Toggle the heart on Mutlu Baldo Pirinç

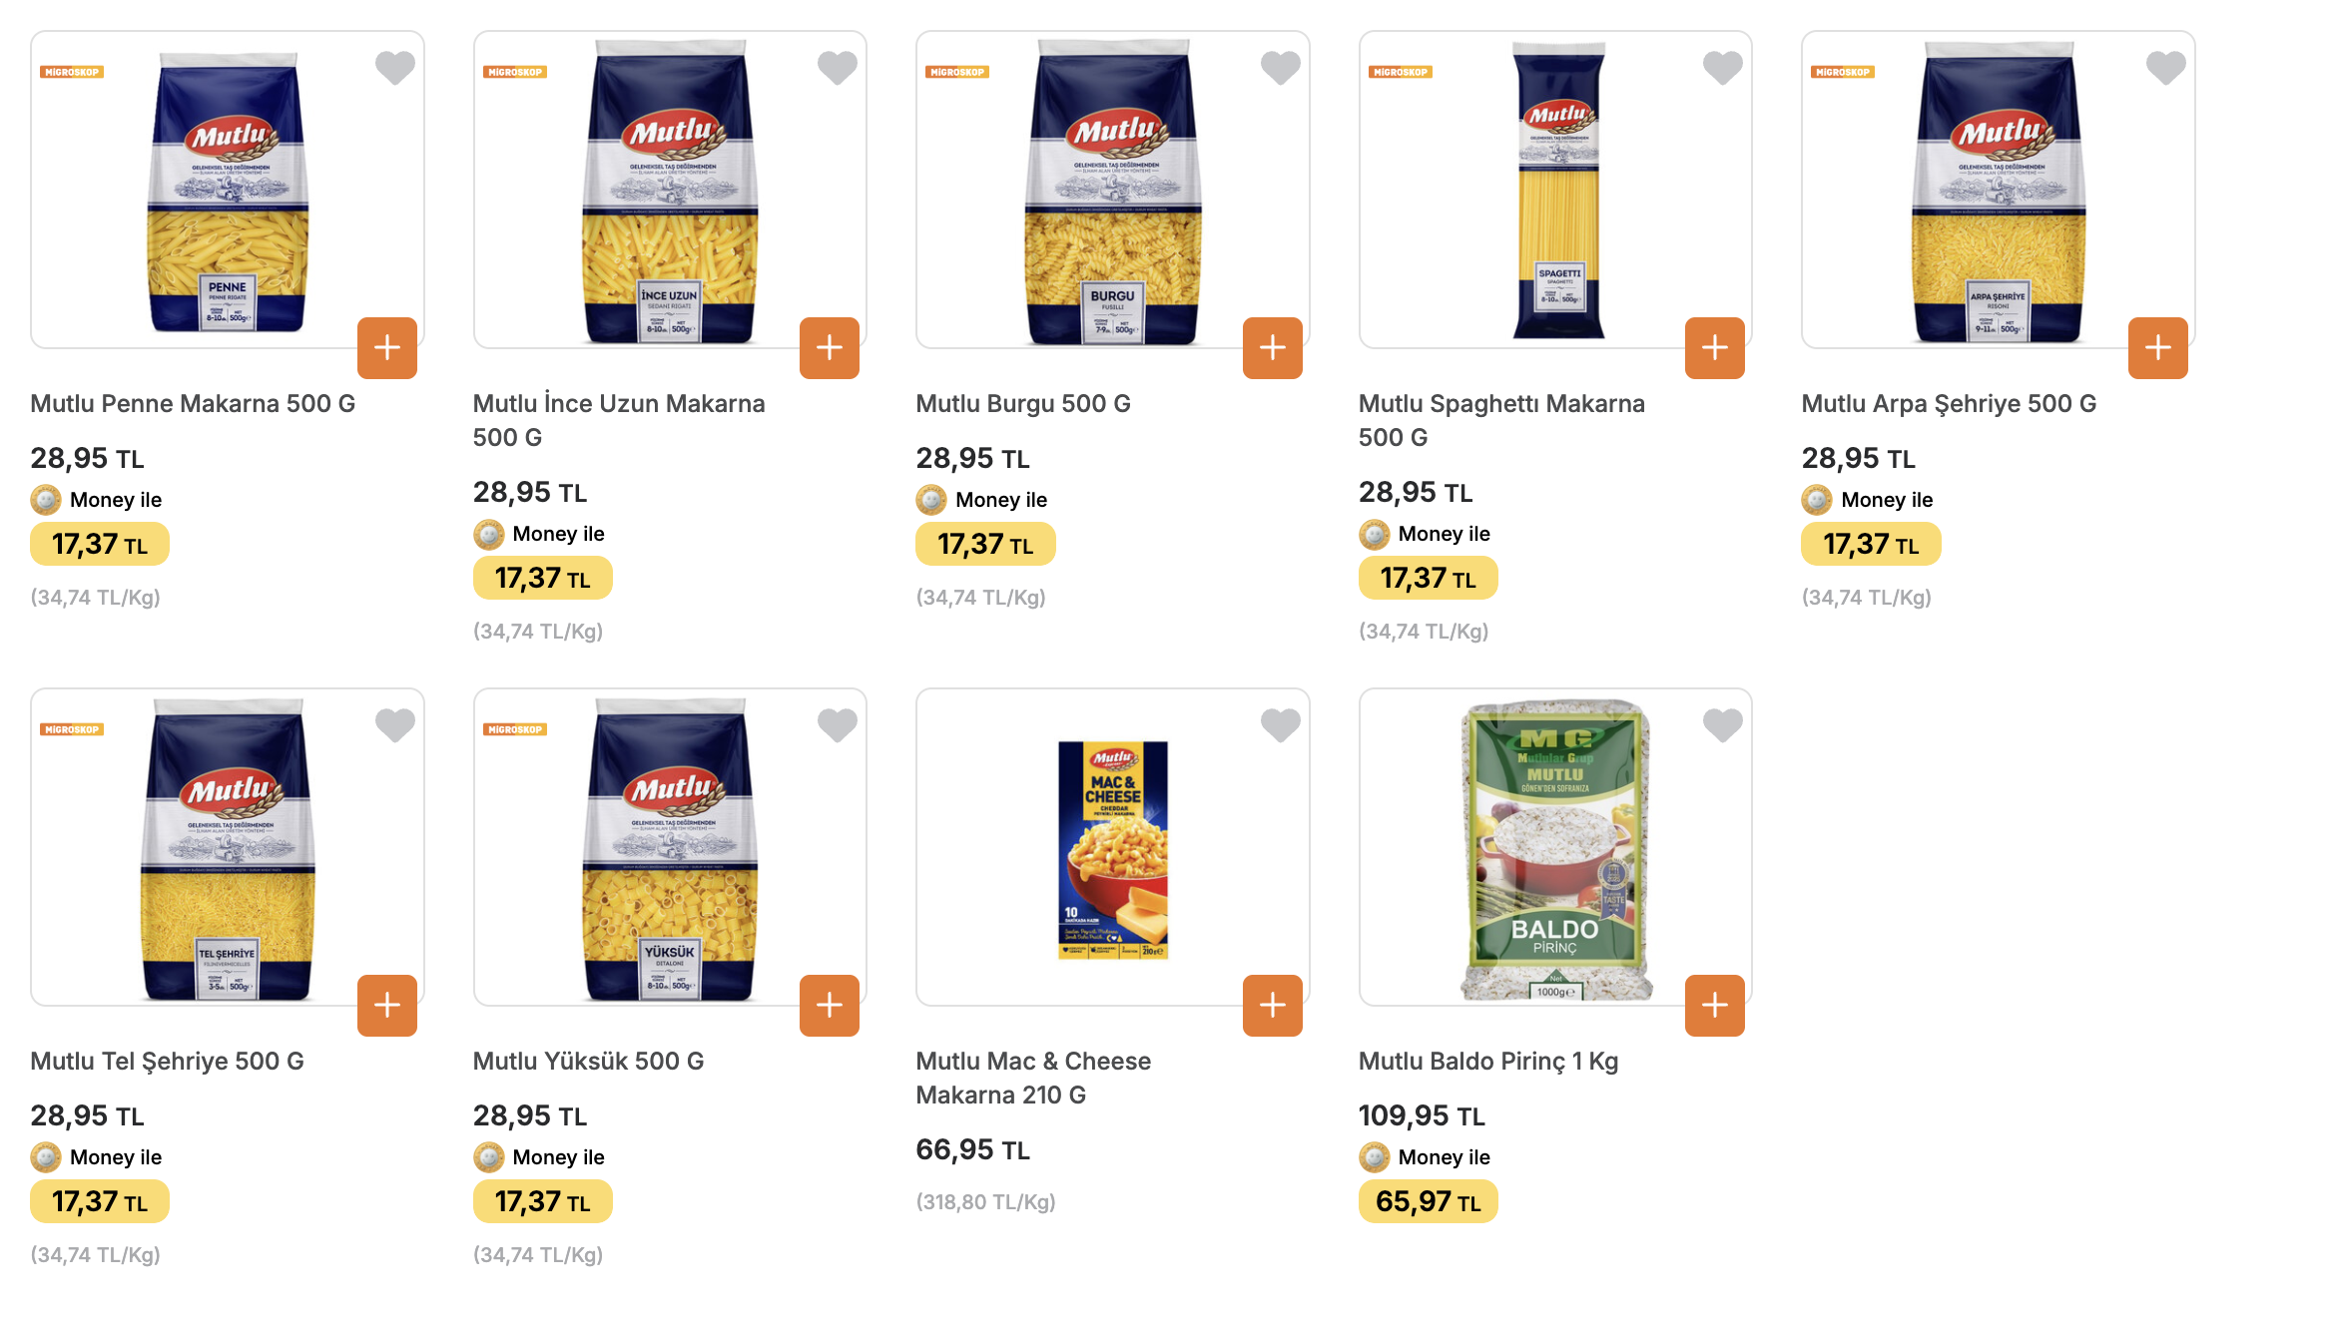(x=1721, y=725)
